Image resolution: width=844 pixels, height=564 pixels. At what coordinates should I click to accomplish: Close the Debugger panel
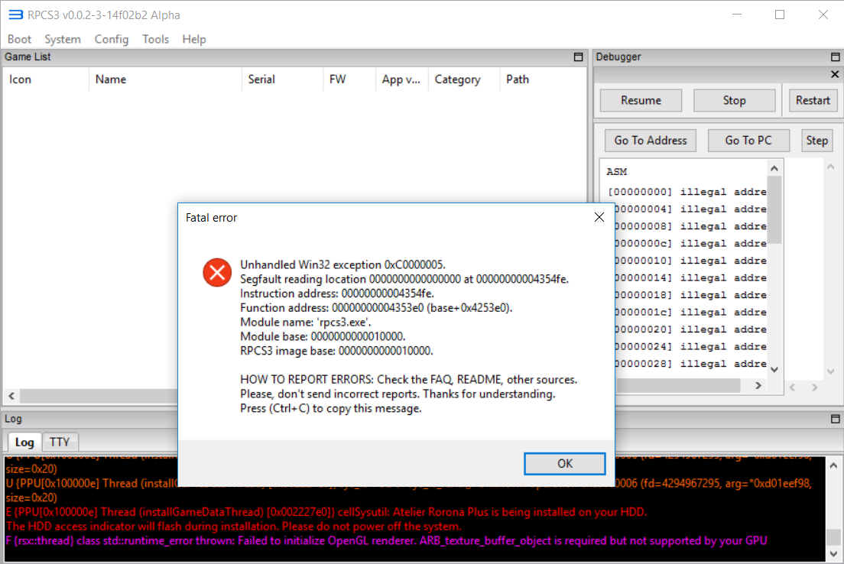[835, 74]
